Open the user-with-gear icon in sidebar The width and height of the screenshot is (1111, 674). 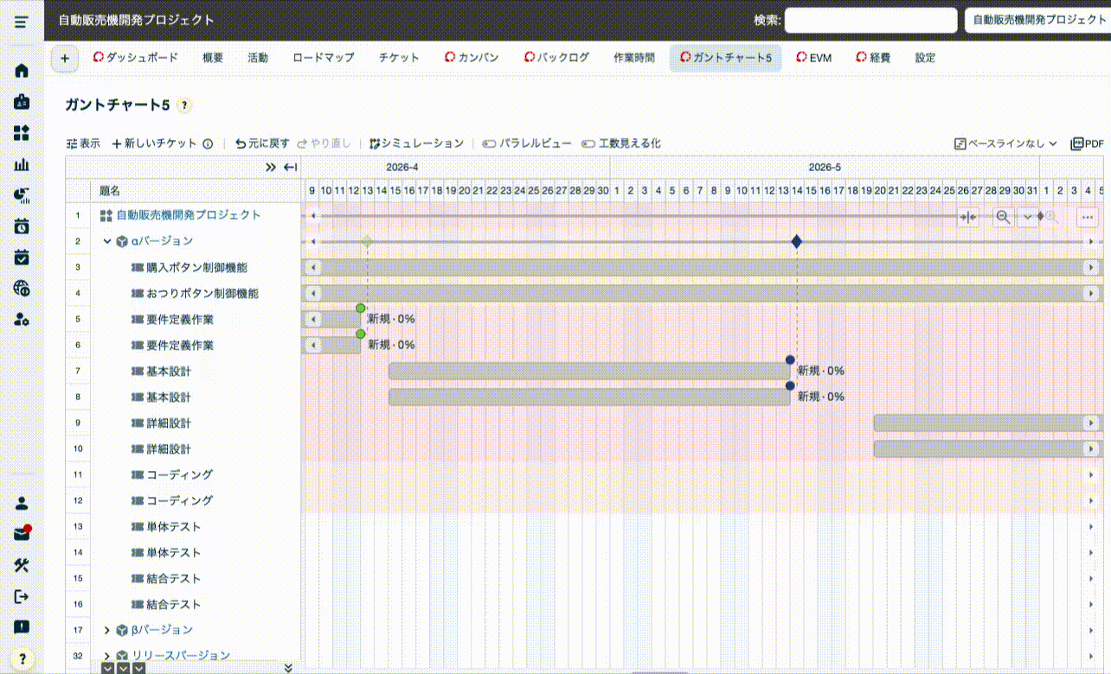click(22, 320)
